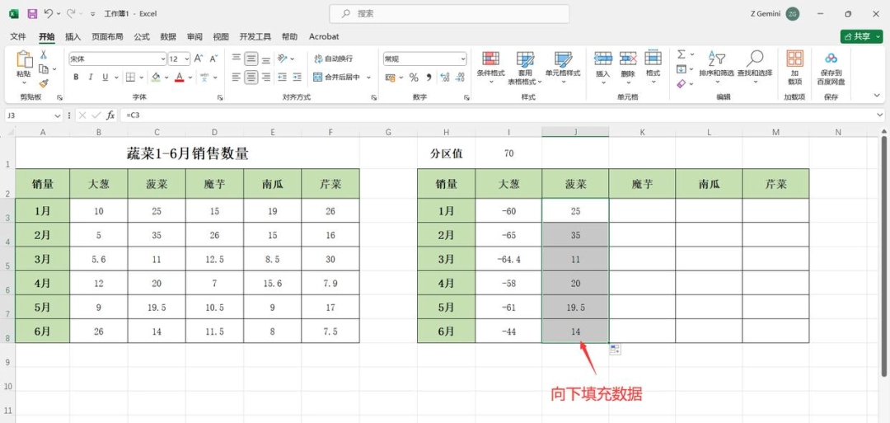Toggle center horizontal alignment
890x423 pixels.
pos(251,78)
